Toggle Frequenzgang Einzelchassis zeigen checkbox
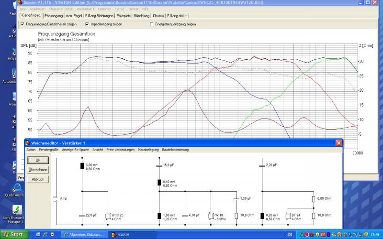383x239 pixels. pyautogui.click(x=22, y=24)
